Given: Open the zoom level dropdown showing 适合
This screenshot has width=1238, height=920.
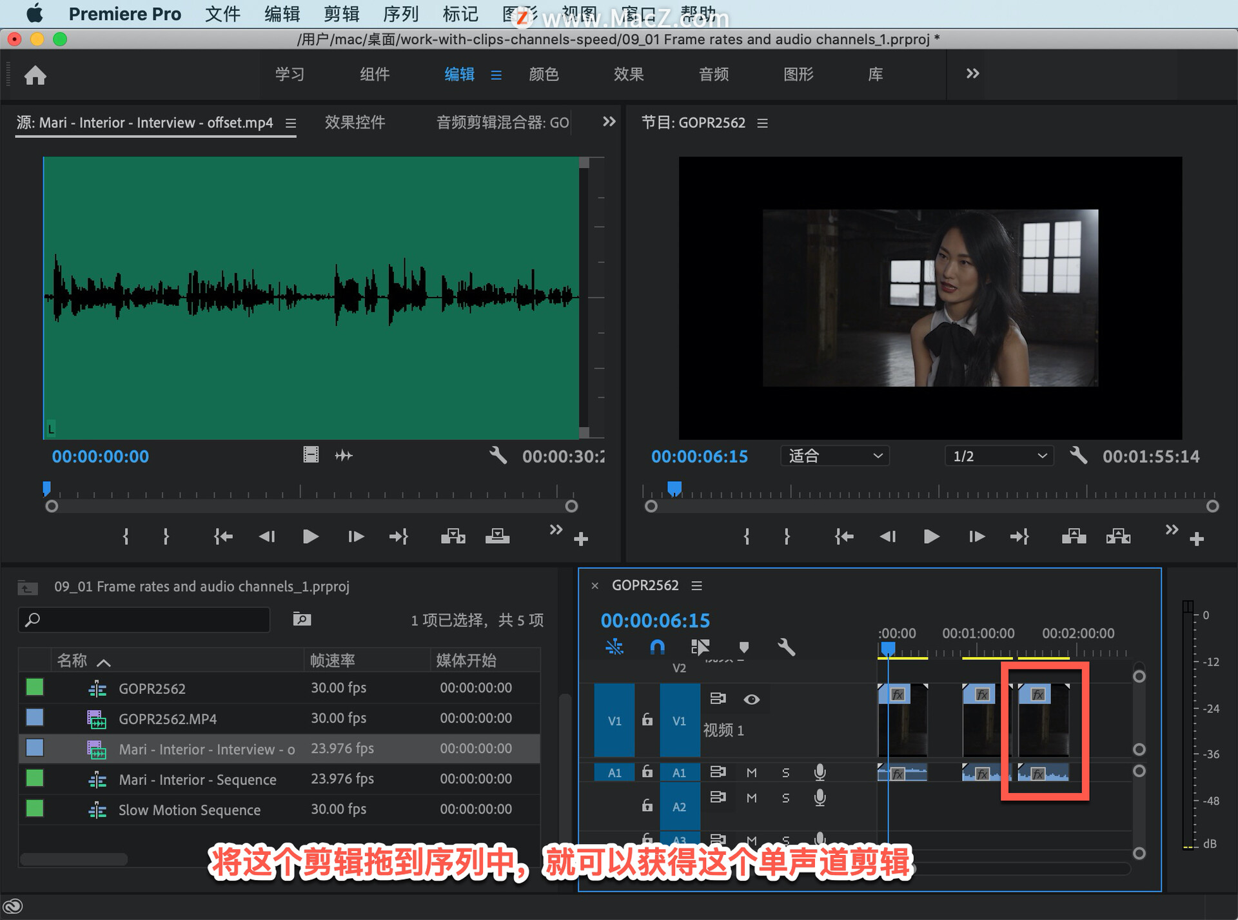Looking at the screenshot, I should (x=834, y=456).
